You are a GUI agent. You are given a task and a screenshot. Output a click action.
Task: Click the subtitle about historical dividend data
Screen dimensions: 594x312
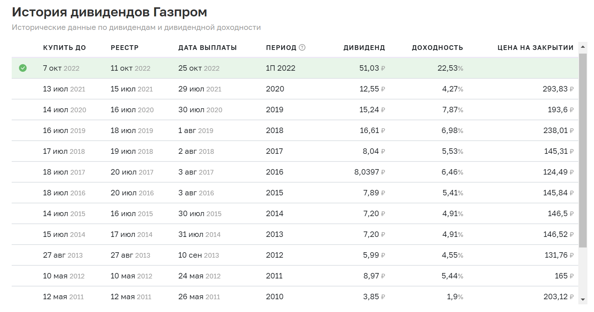[x=136, y=27]
